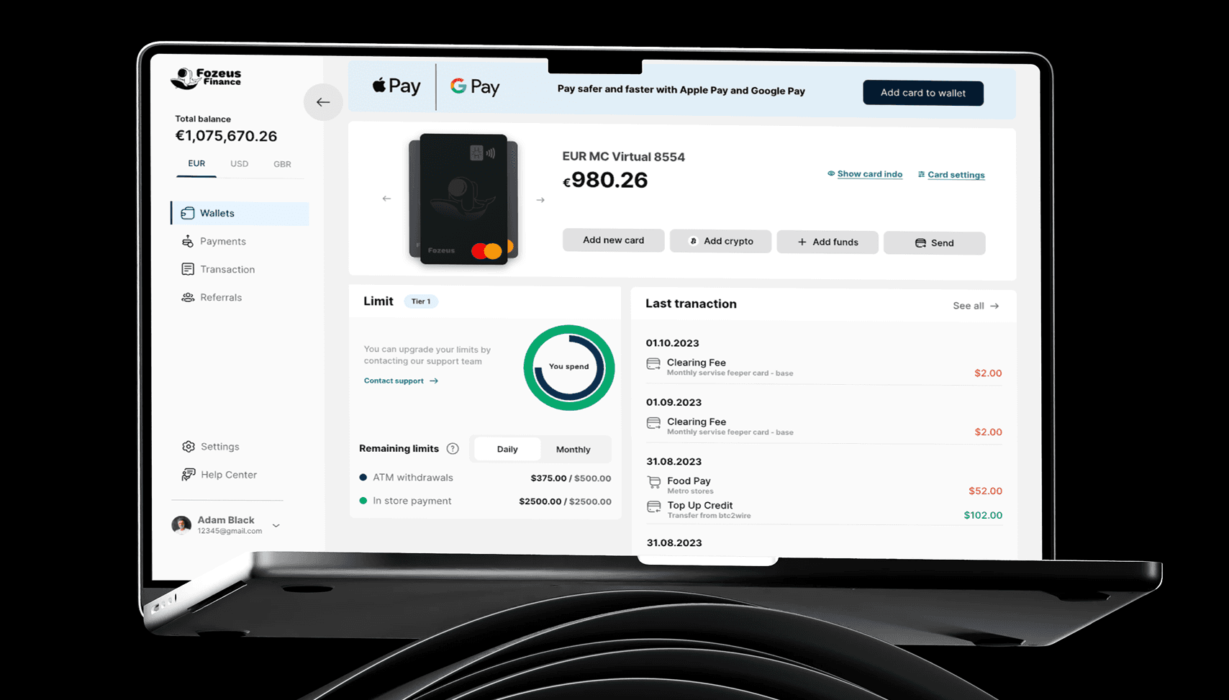
Task: Keep Daily limits view selected
Action: 507,449
